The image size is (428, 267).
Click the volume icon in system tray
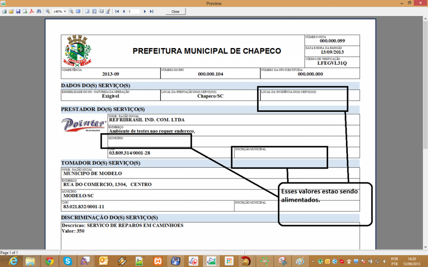pyautogui.click(x=384, y=262)
